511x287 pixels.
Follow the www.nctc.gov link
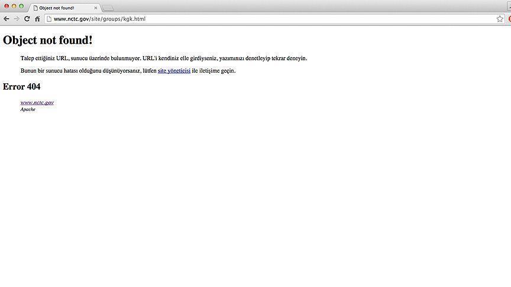[x=37, y=102]
